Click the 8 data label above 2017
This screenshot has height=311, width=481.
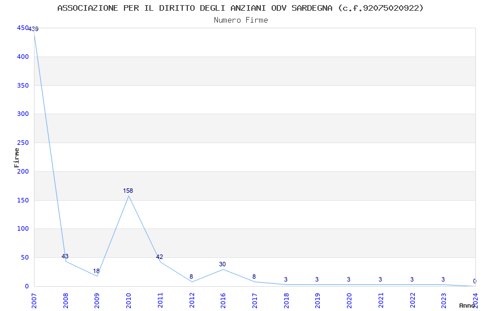click(x=254, y=277)
